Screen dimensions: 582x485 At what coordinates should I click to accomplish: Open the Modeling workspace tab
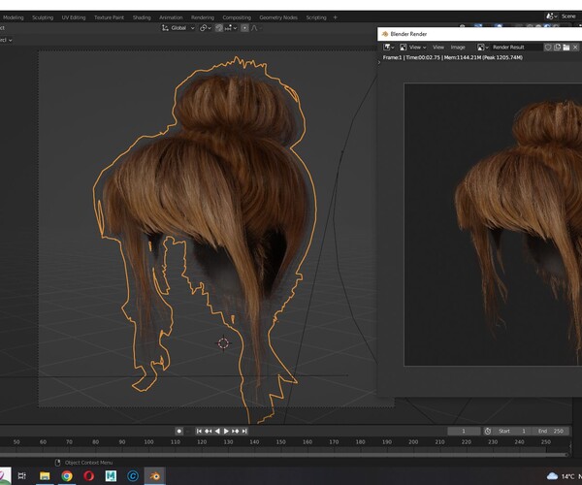point(14,17)
